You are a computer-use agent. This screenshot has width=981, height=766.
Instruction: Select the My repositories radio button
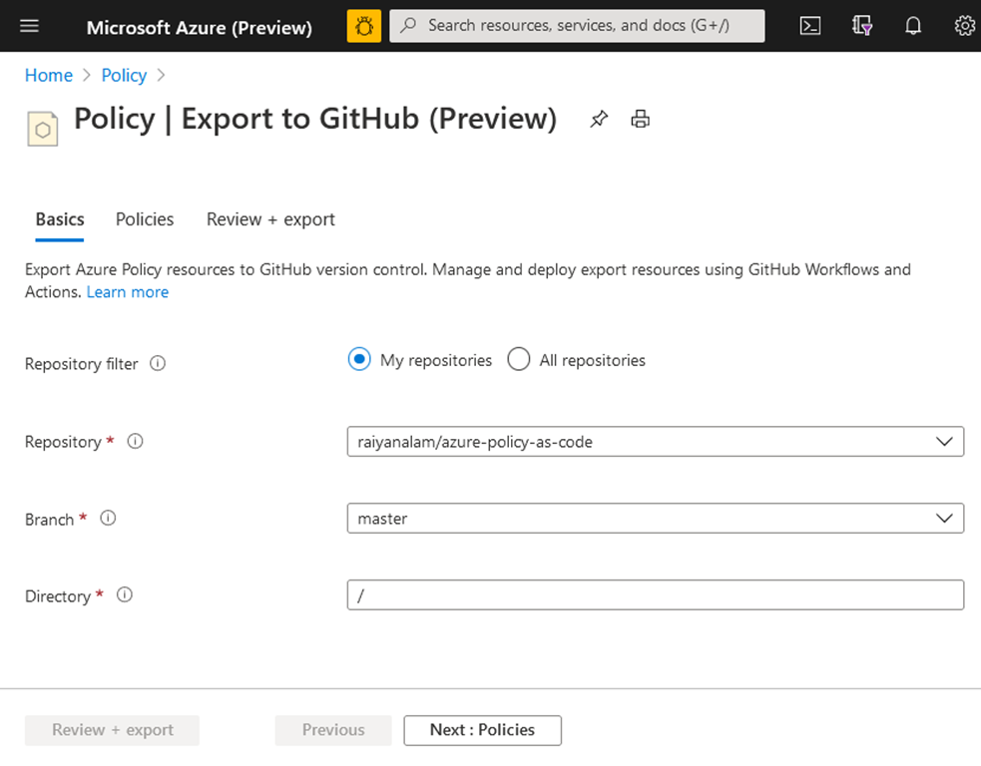coord(358,359)
